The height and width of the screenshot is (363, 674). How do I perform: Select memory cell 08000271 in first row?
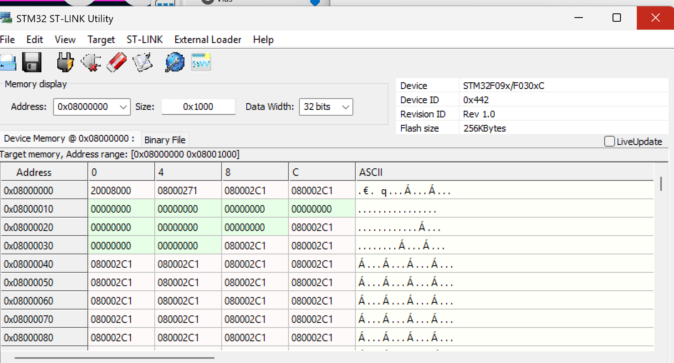[178, 191]
